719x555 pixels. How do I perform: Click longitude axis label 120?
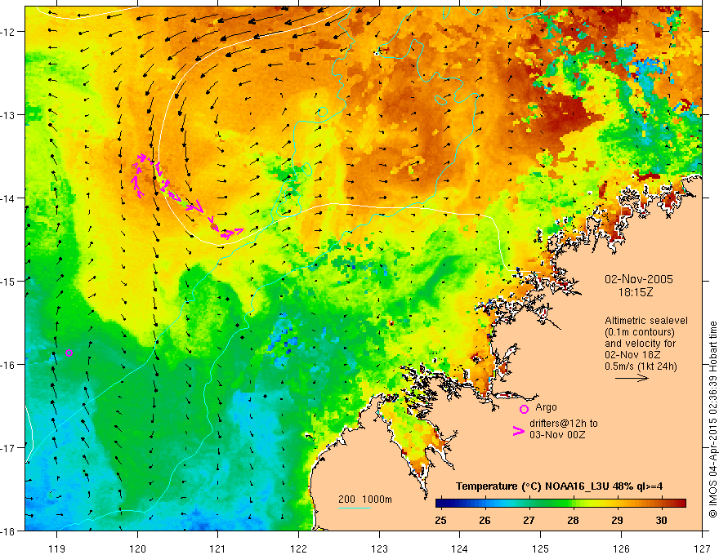[137, 548]
